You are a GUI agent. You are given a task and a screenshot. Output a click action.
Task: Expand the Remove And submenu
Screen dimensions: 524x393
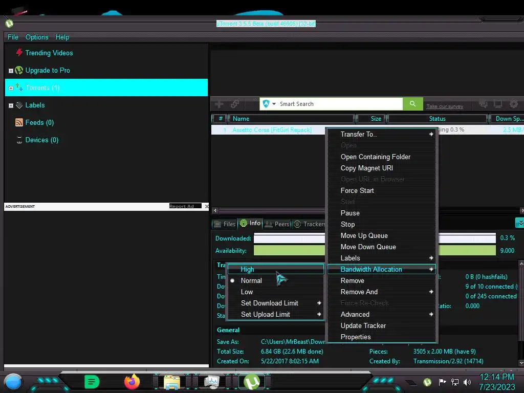382,292
